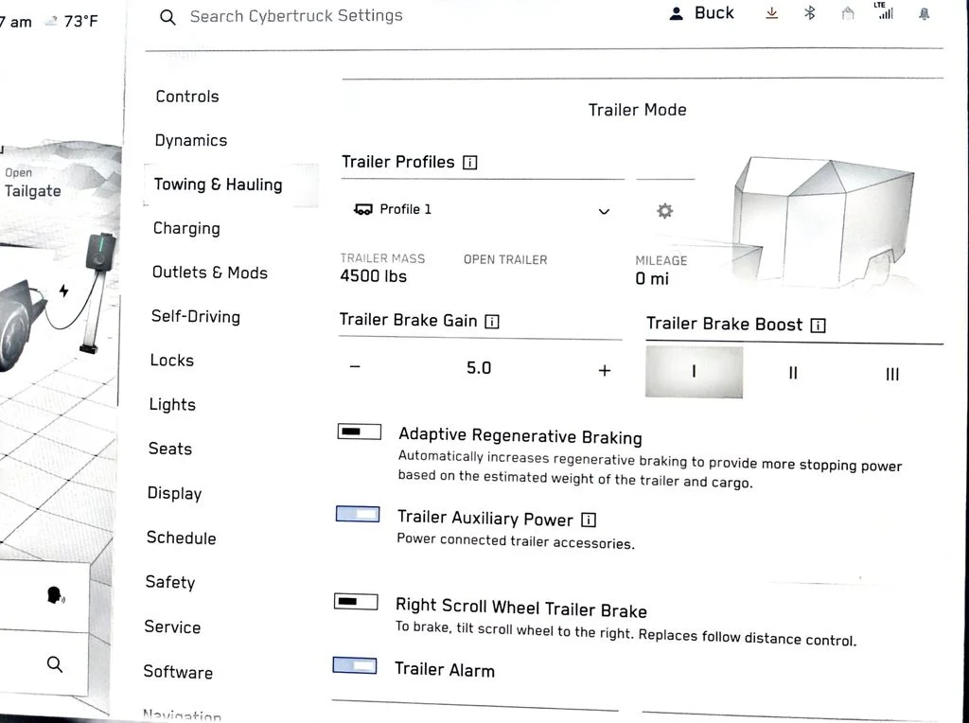The width and height of the screenshot is (969, 723).
Task: Toggle Trailer Auxiliary Power switch
Action: [x=358, y=514]
